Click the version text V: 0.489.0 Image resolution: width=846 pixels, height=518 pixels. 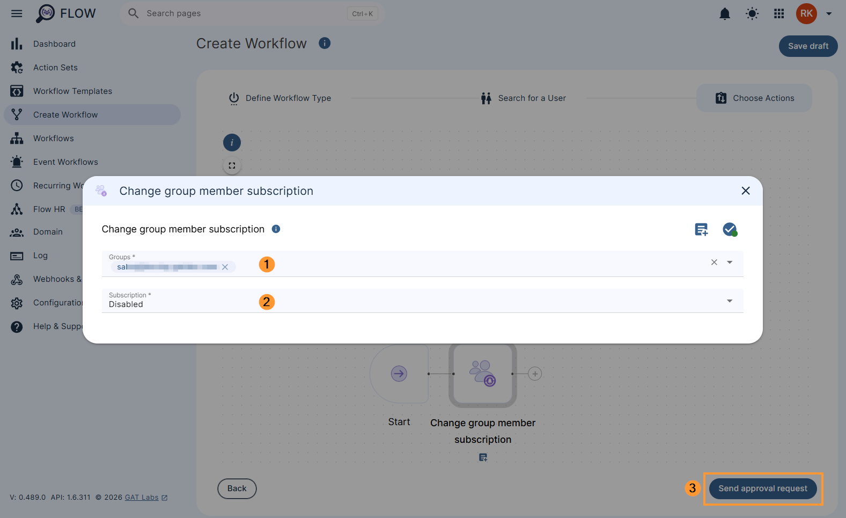(x=27, y=498)
